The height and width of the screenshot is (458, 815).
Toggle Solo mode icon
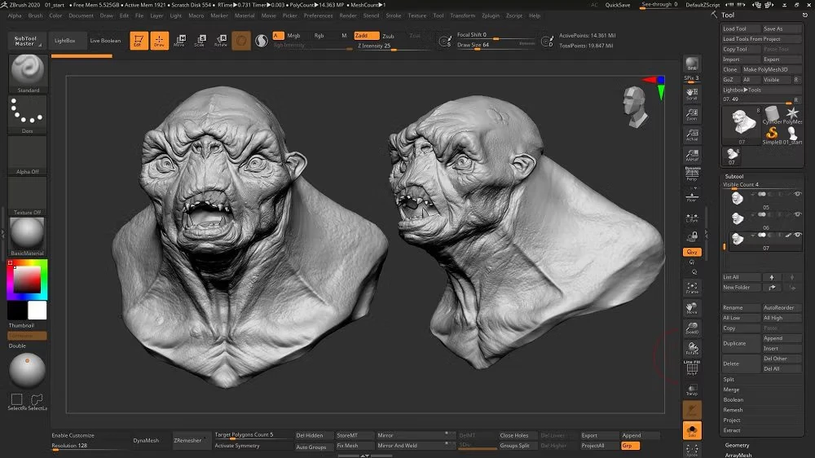click(x=692, y=429)
